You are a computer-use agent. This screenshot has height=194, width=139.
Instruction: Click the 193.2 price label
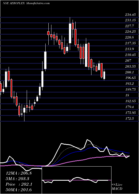coord(130,84)
